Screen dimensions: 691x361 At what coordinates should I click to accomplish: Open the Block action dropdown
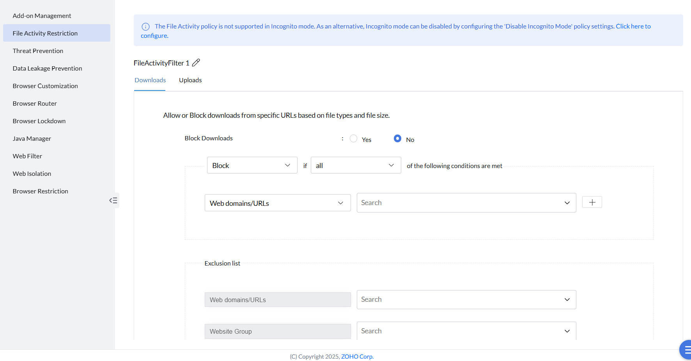(x=252, y=165)
